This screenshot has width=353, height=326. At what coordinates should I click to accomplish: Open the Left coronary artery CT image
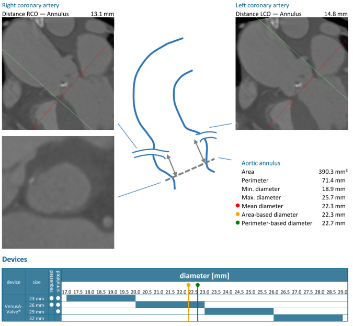291,73
